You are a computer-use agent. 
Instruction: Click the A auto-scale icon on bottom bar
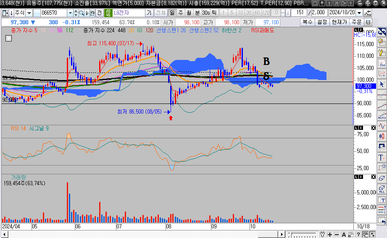(344, 235)
